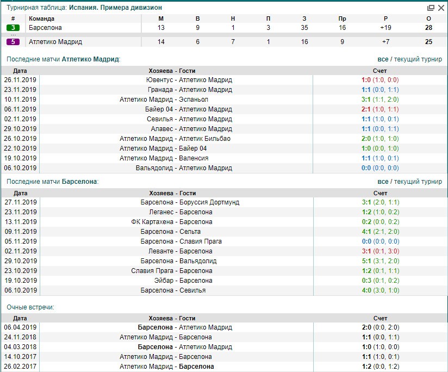Open the Ювентус - Атлетико Мадрид match
The image size is (448, 372).
[x=189, y=80]
